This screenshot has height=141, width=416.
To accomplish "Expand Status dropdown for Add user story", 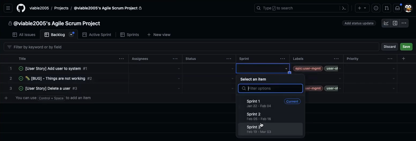I will click(x=232, y=69).
